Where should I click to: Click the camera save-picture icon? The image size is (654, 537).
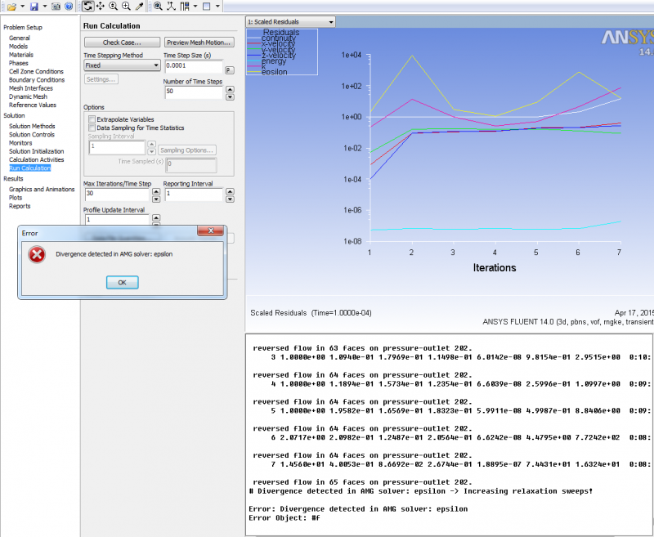55,7
